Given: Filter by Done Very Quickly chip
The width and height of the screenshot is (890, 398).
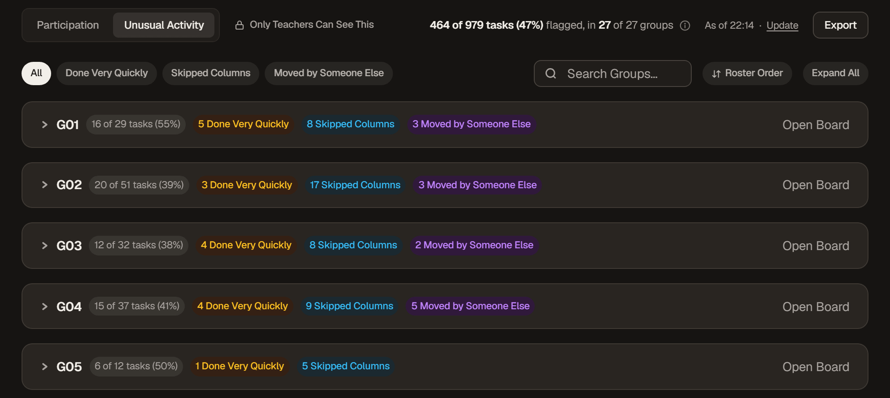Looking at the screenshot, I should click(x=107, y=73).
